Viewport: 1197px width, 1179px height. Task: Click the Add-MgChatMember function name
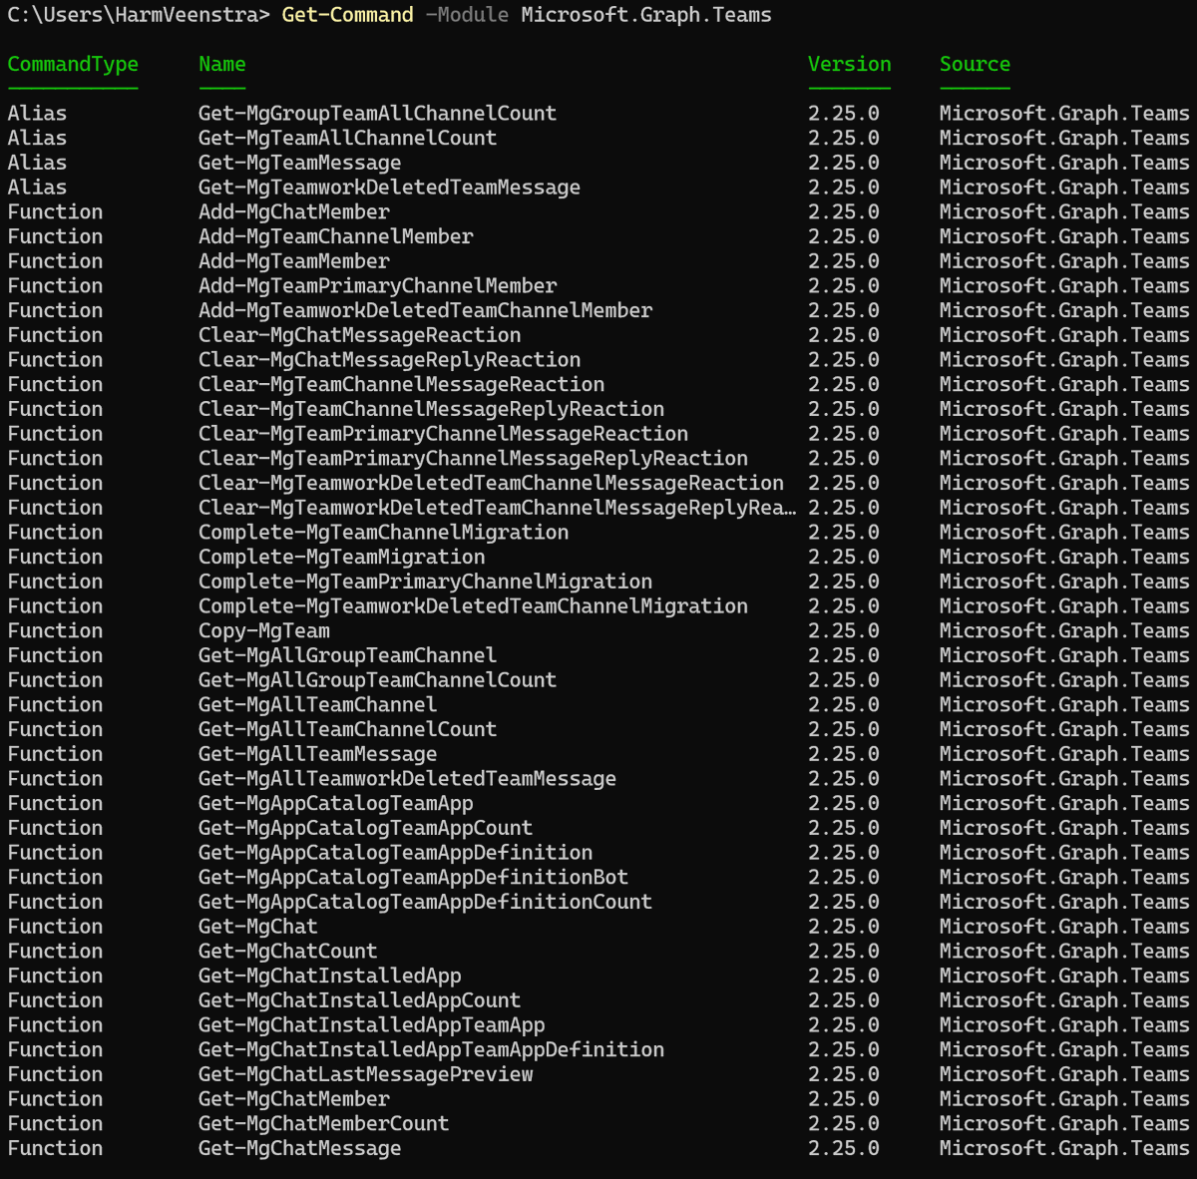[x=294, y=211]
